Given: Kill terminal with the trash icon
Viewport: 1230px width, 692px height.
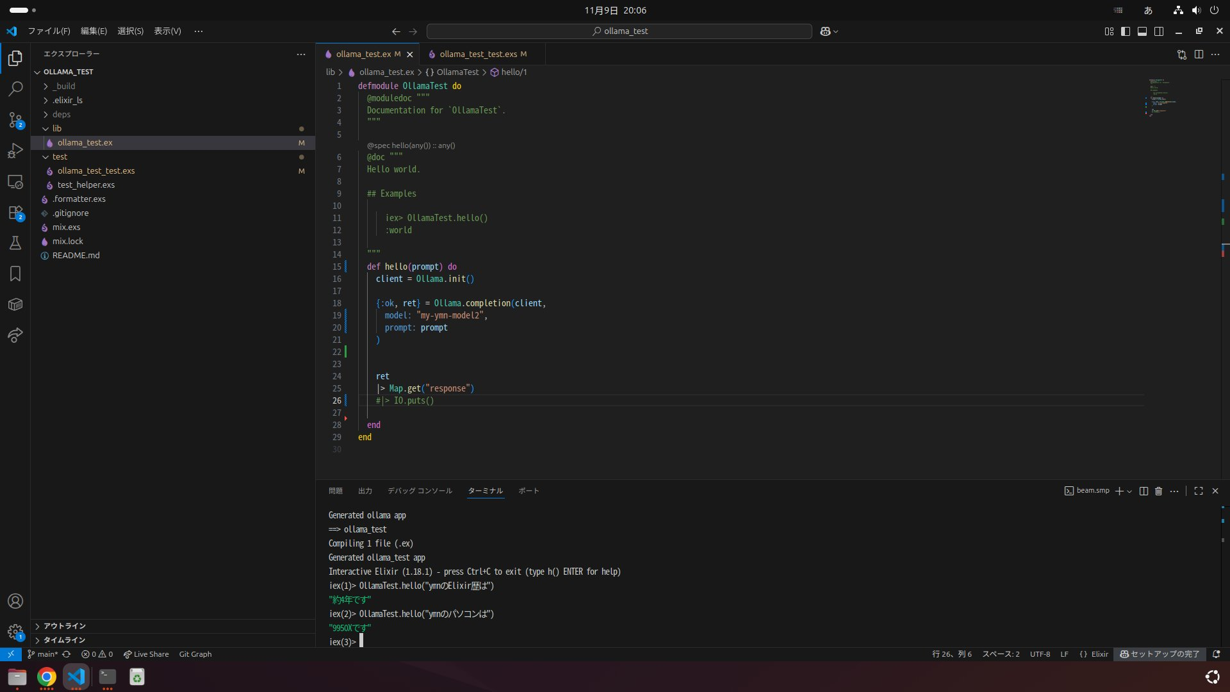Looking at the screenshot, I should coord(1158,491).
